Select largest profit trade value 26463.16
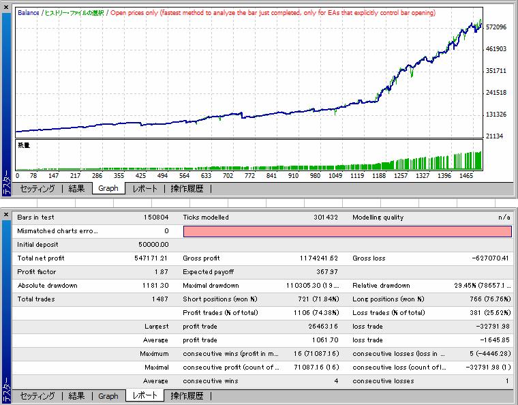Viewport: 518px width, 405px height. (323, 327)
